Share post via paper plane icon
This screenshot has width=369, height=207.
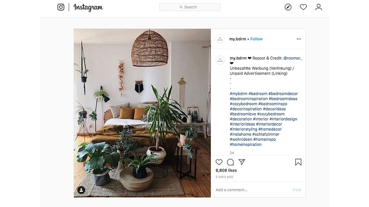tap(242, 162)
